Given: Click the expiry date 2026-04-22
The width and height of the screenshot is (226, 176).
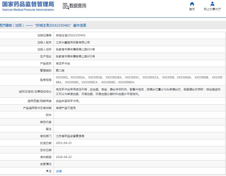Looking at the screenshot, I should tap(64, 157).
